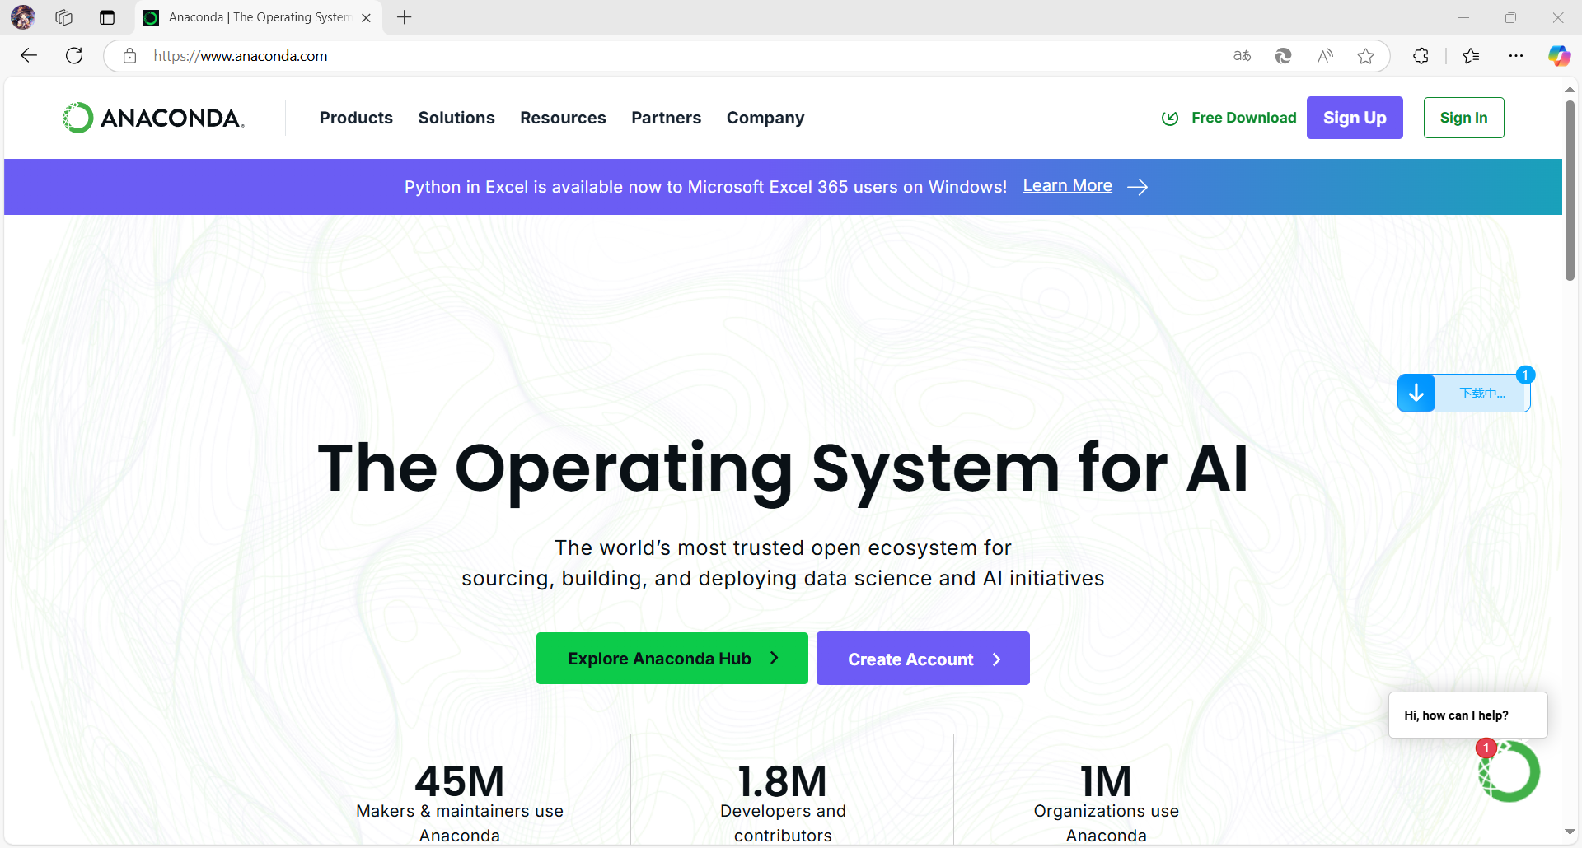Viewport: 1582px width, 848px height.
Task: Click the chevron on Create Account
Action: [996, 659]
